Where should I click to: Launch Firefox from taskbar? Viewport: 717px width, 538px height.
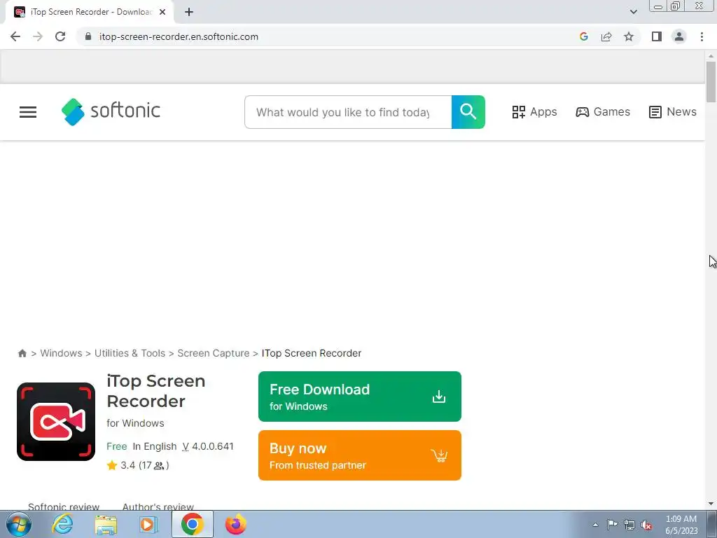coord(235,524)
